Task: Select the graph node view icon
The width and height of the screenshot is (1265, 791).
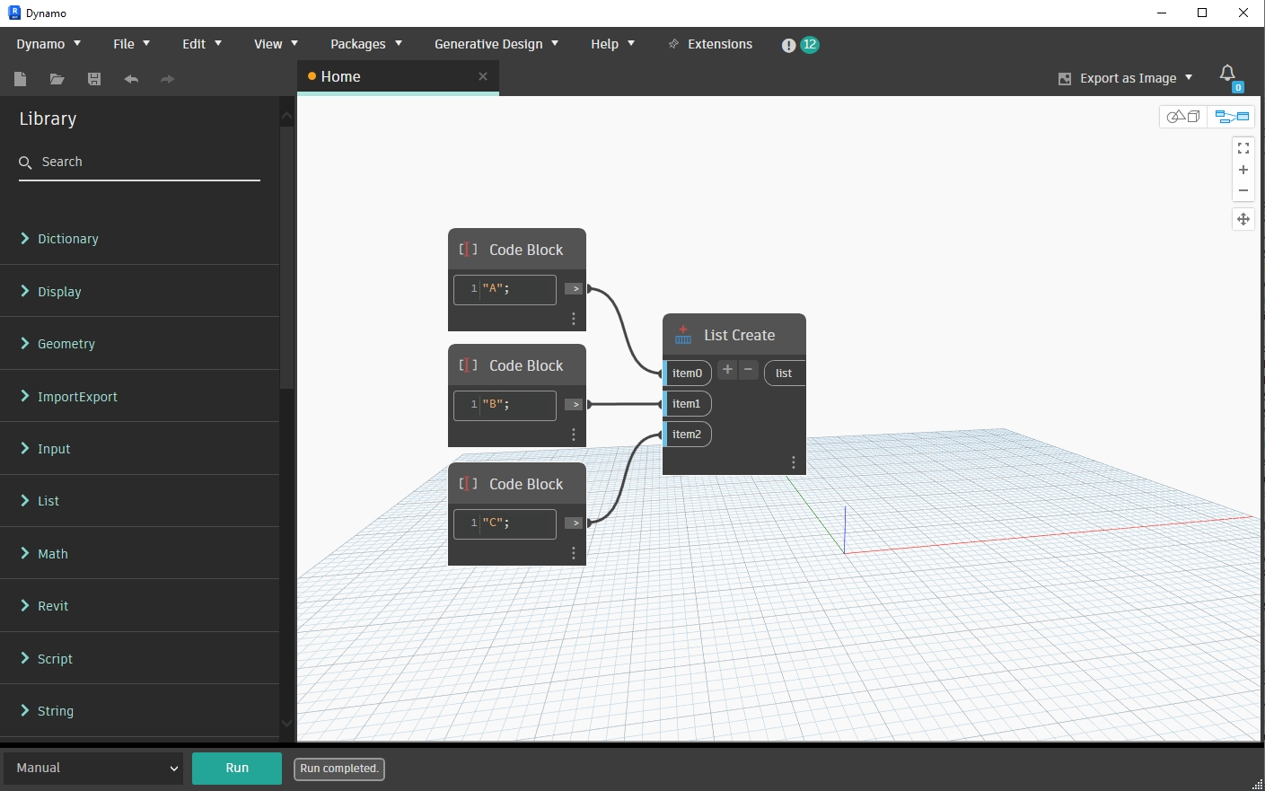Action: (1232, 116)
